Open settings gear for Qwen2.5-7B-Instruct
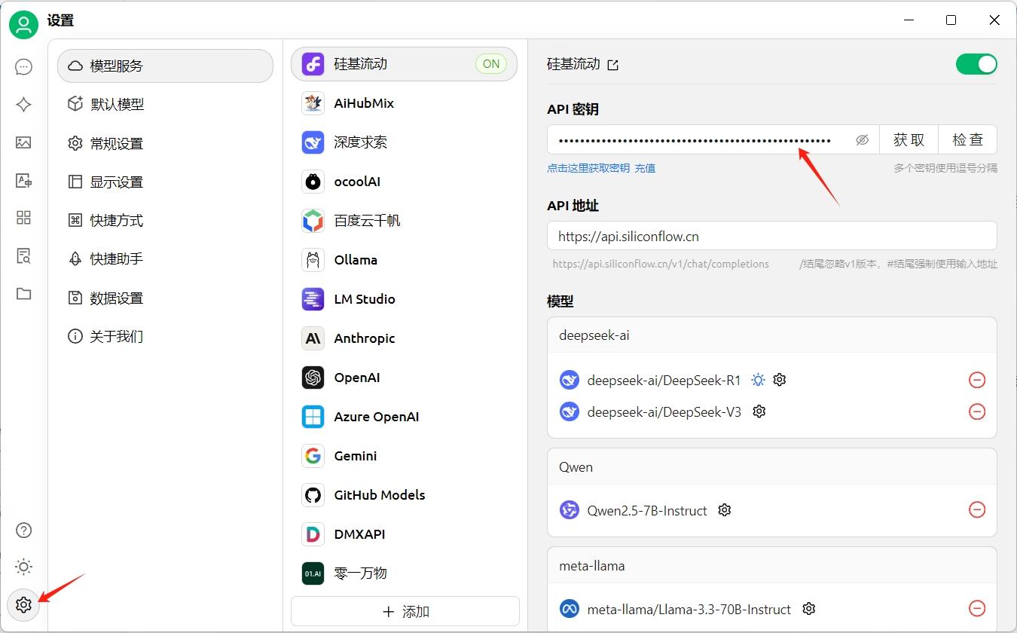The width and height of the screenshot is (1017, 633). click(x=725, y=510)
